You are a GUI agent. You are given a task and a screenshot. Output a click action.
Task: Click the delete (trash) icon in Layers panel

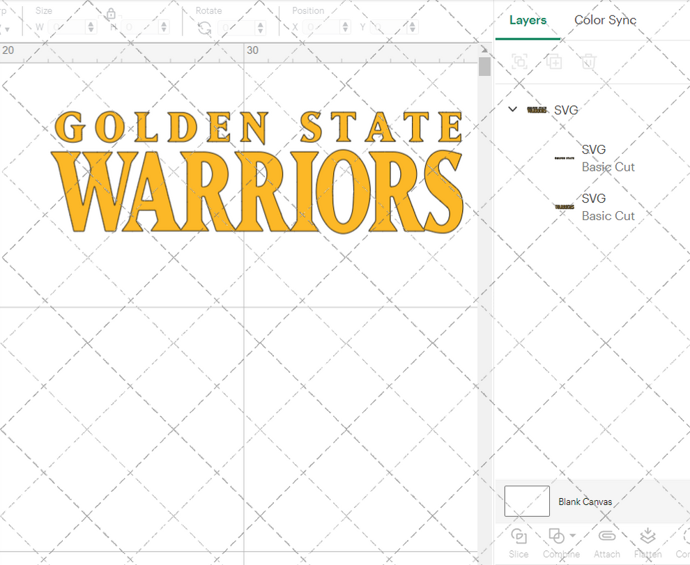pos(588,61)
